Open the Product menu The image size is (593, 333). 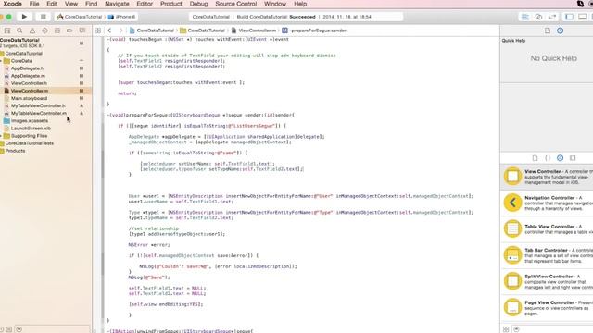pyautogui.click(x=170, y=4)
